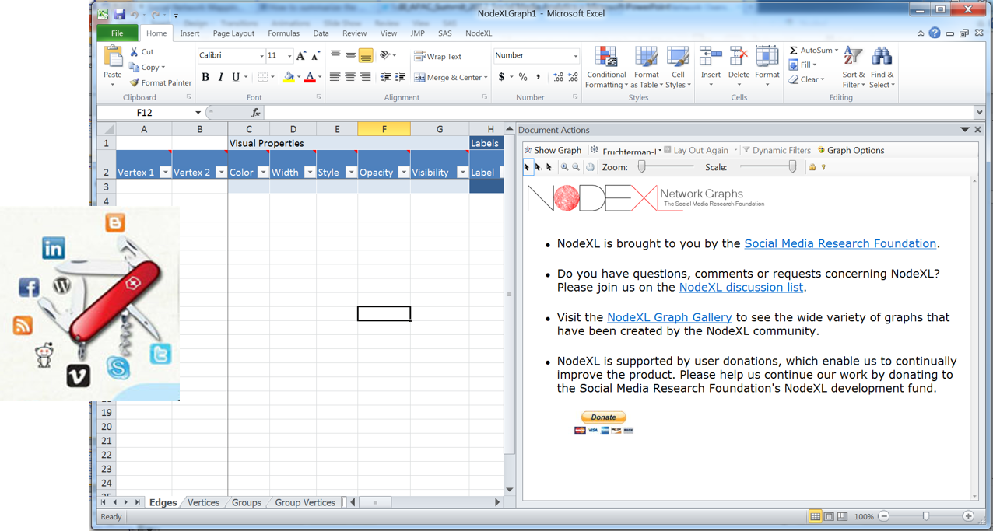Click the Shrink Font icon
Viewport: 993px width, 531px height.
pos(315,56)
